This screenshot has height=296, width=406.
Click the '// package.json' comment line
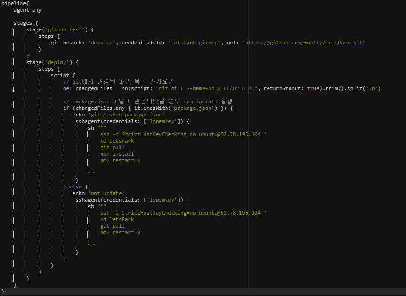[147, 101]
